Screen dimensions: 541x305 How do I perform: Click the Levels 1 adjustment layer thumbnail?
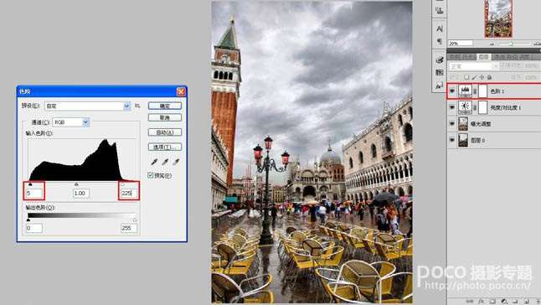[465, 91]
